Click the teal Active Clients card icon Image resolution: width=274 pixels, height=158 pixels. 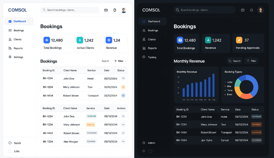coord(79,40)
